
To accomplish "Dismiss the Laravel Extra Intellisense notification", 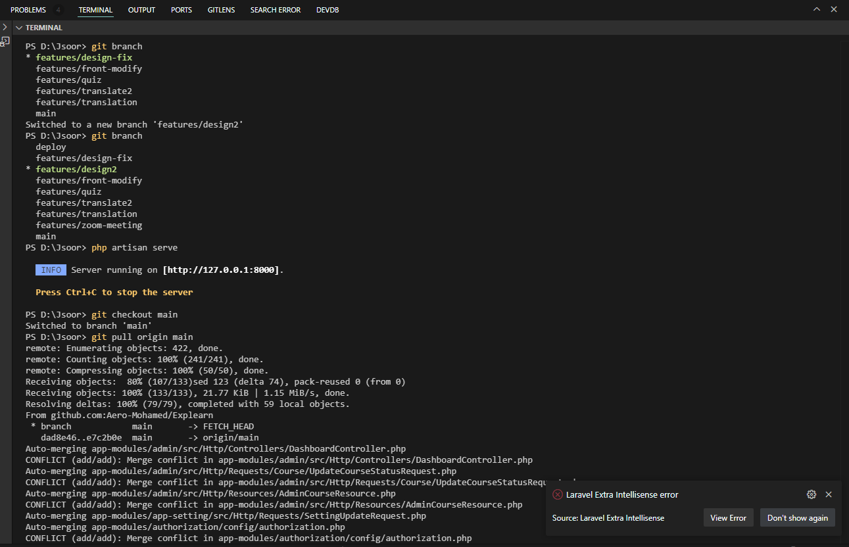I will coord(829,494).
